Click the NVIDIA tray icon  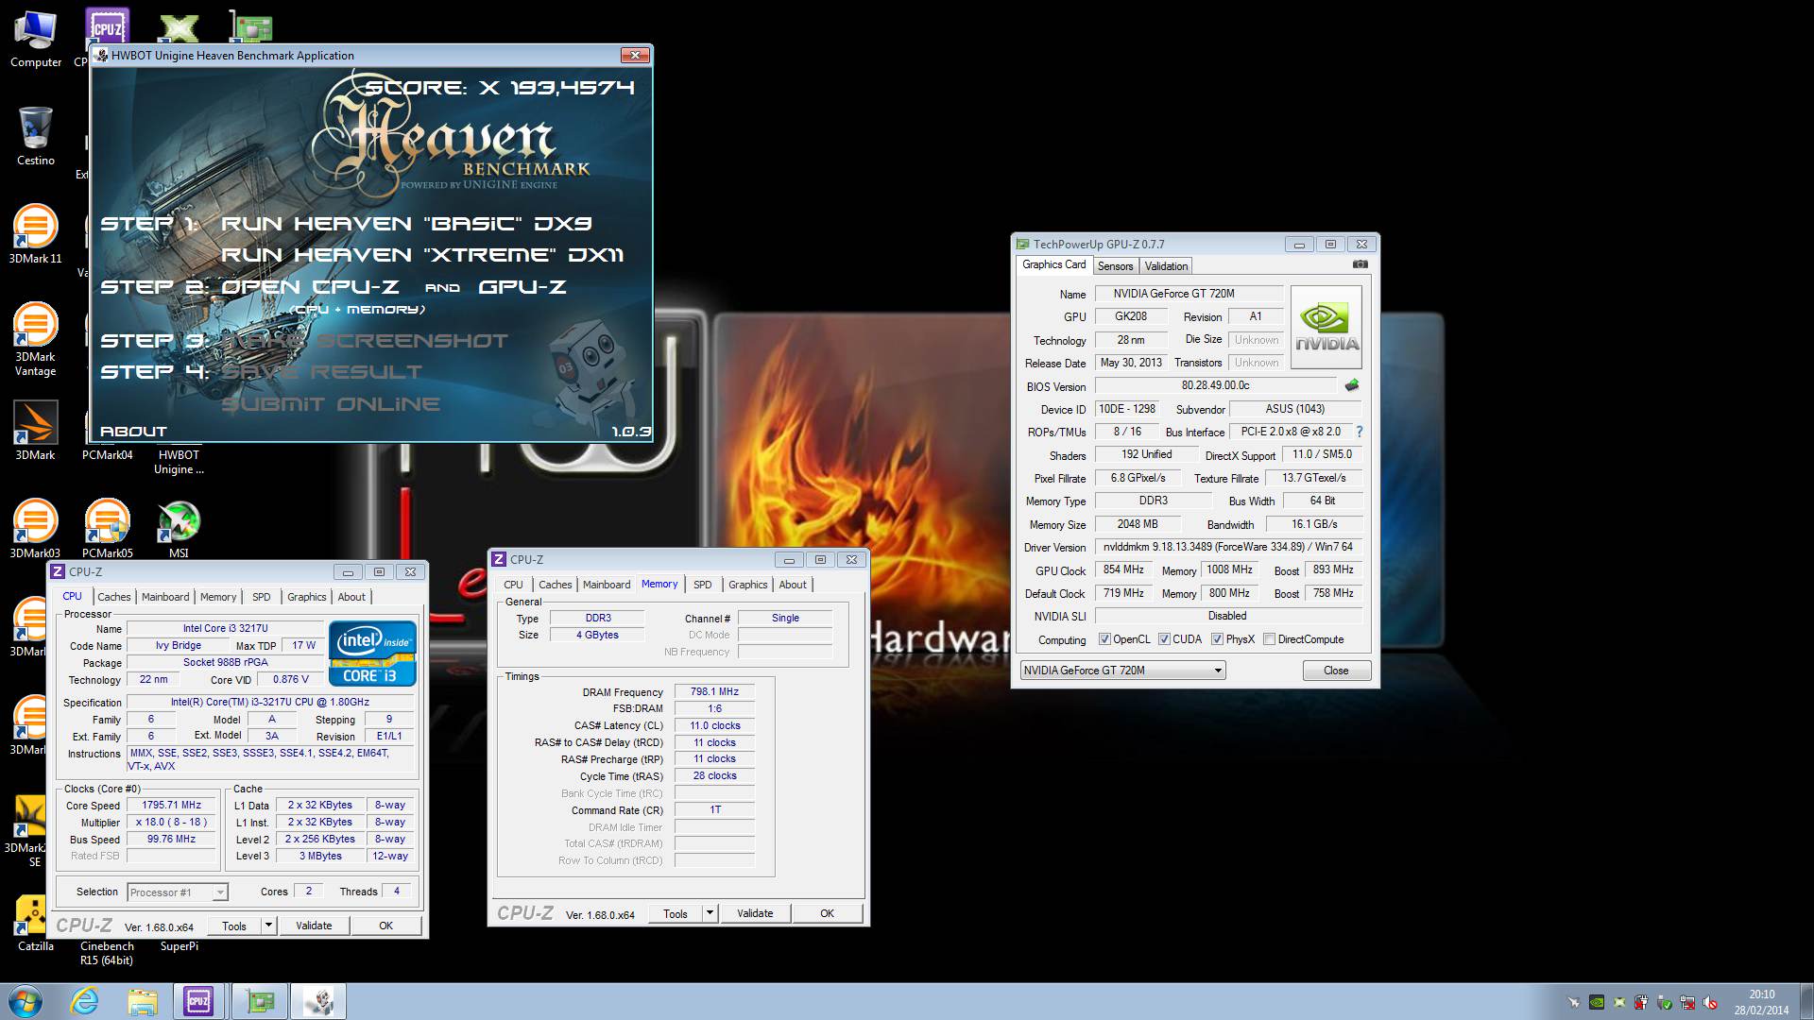1597,1002
